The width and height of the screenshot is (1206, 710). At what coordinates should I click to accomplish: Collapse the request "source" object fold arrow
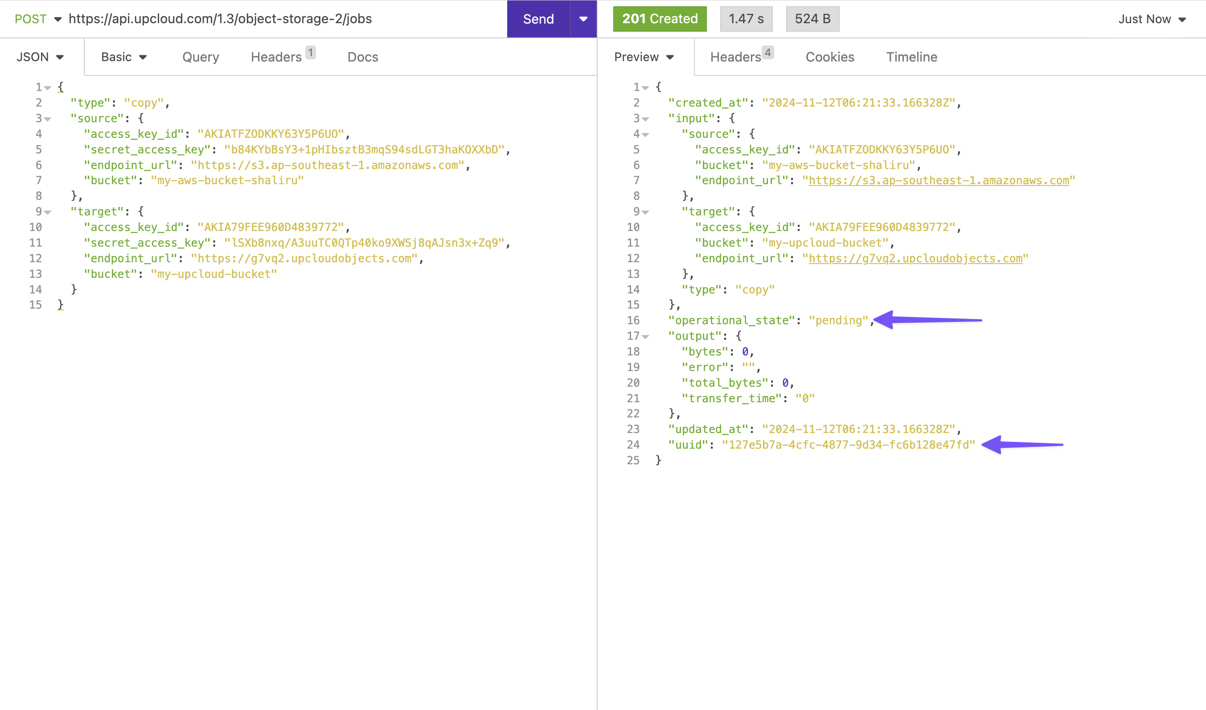click(47, 119)
